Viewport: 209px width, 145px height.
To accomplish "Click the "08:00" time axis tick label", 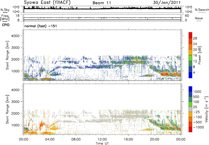I will point(76,140).
